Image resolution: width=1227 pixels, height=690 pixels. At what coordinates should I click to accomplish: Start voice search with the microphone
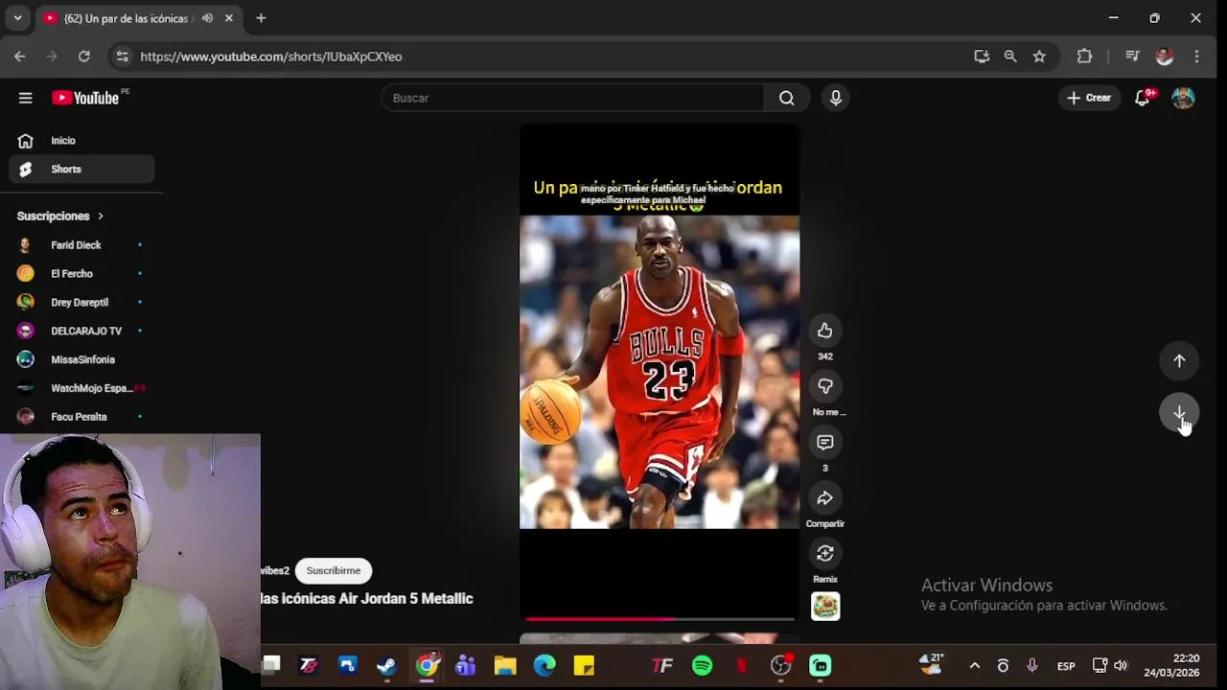tap(836, 98)
